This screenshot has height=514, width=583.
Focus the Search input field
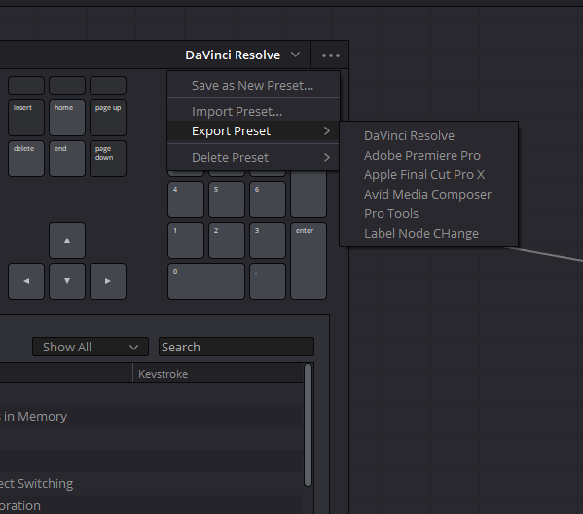[x=237, y=347]
